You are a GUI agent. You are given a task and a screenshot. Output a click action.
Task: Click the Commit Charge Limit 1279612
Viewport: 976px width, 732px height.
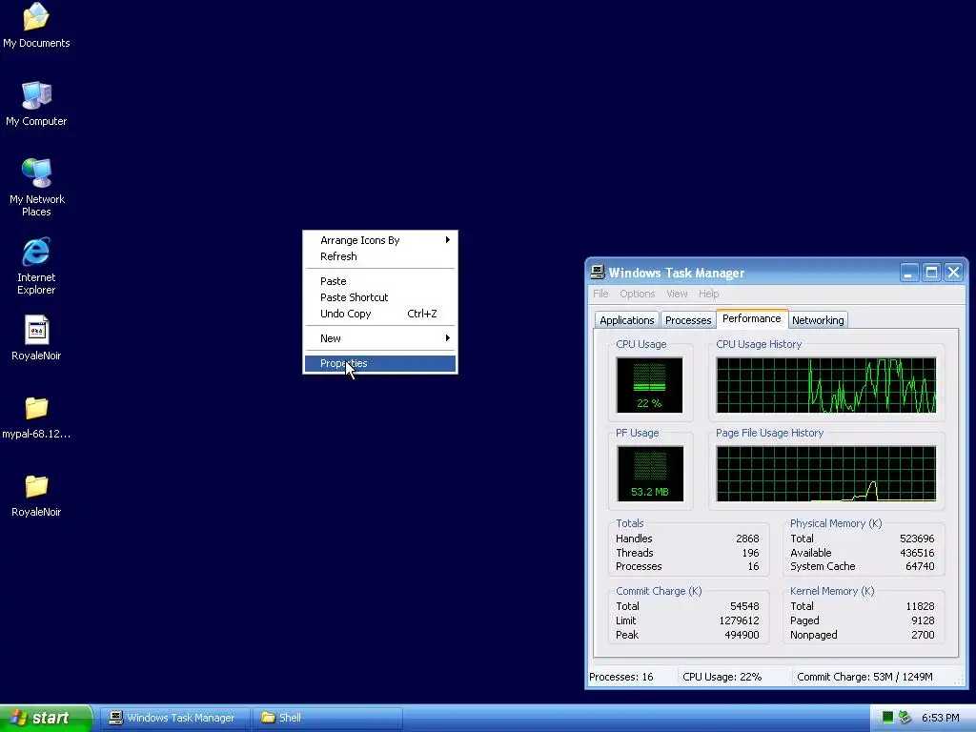coord(739,620)
